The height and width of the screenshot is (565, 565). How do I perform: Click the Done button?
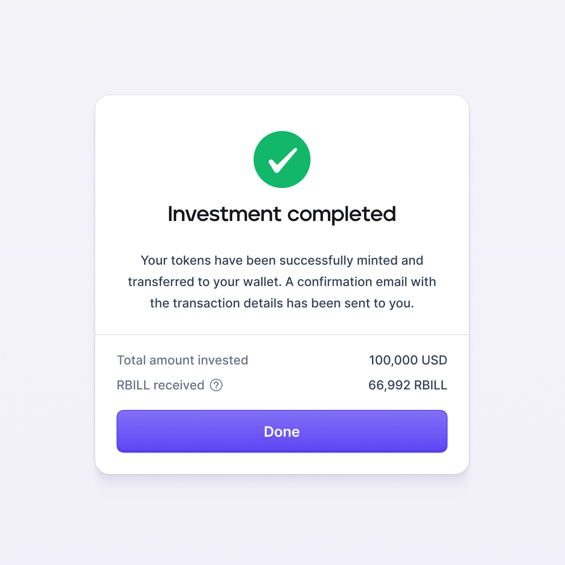282,431
